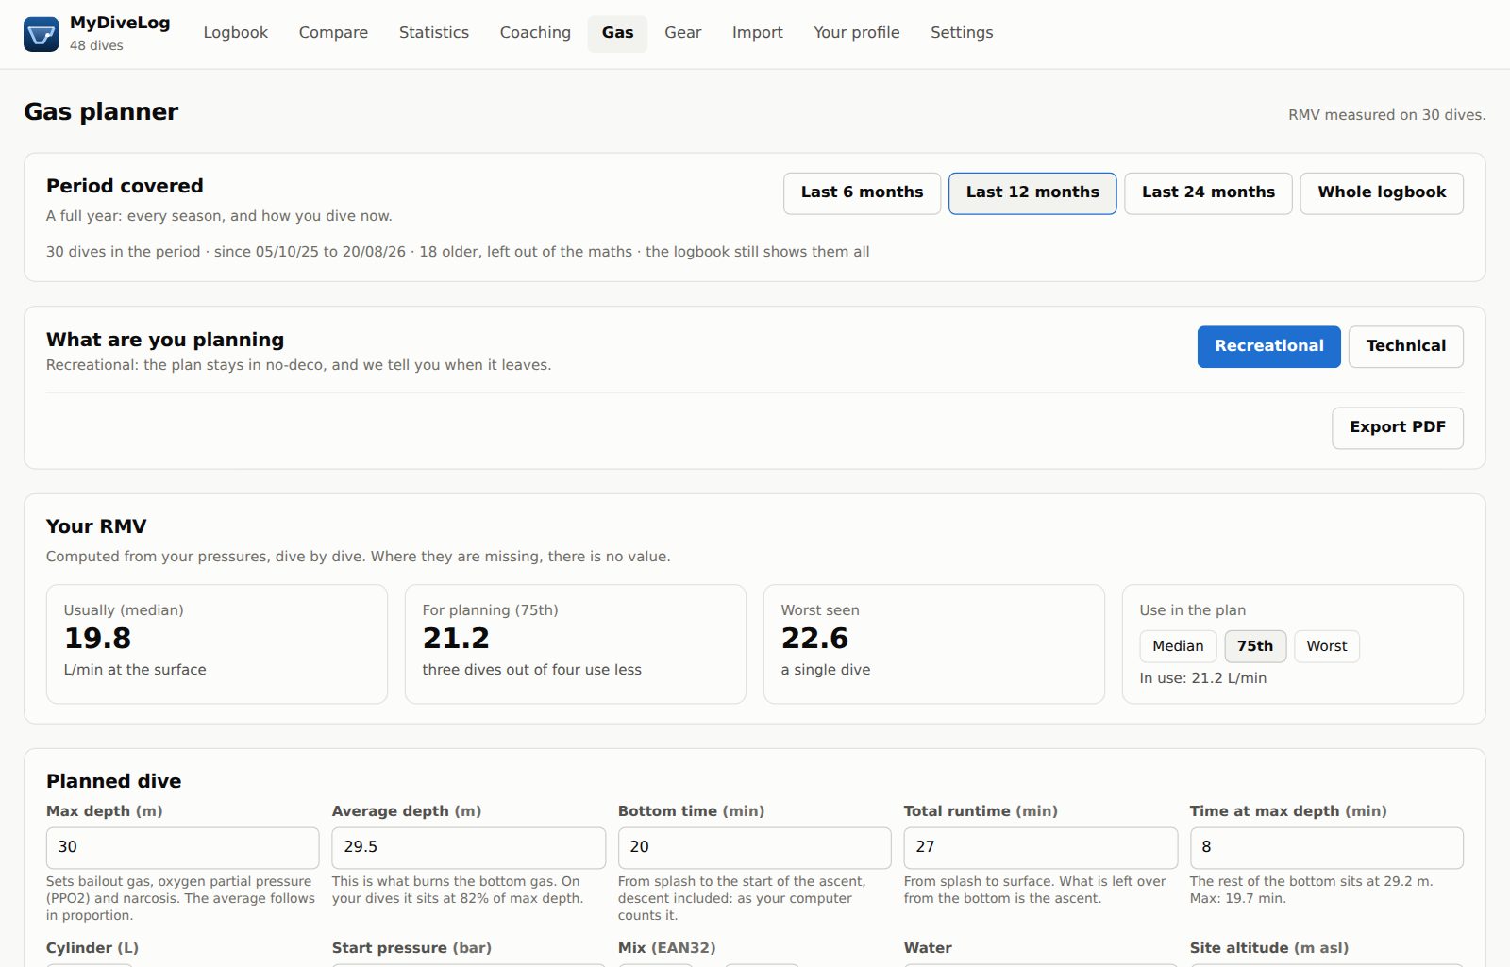Click the Bottom time input field

pos(754,847)
